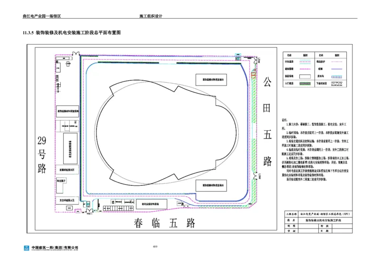Viewport: 380px width, 269px height.
Task: Click the upper-right material yard box inside the site
Action: click(211, 80)
